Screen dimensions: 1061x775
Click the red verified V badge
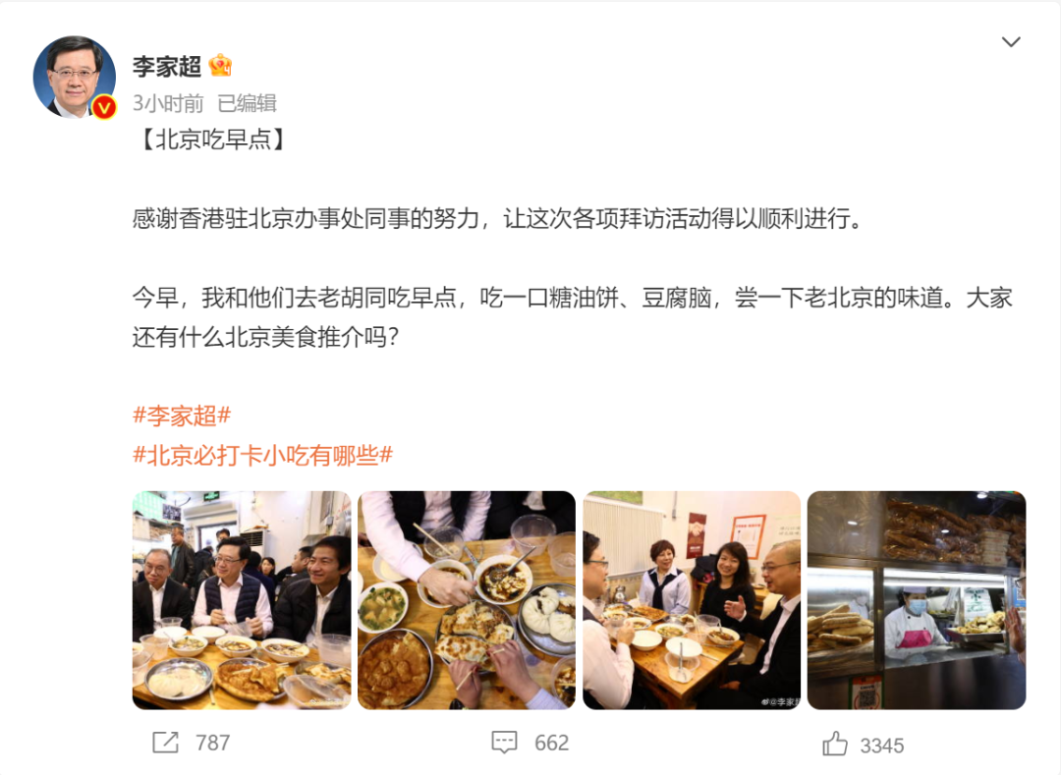point(103,107)
